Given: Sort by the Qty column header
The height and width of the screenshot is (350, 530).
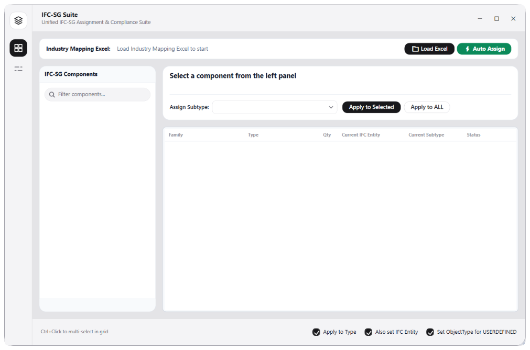Looking at the screenshot, I should click(x=327, y=135).
